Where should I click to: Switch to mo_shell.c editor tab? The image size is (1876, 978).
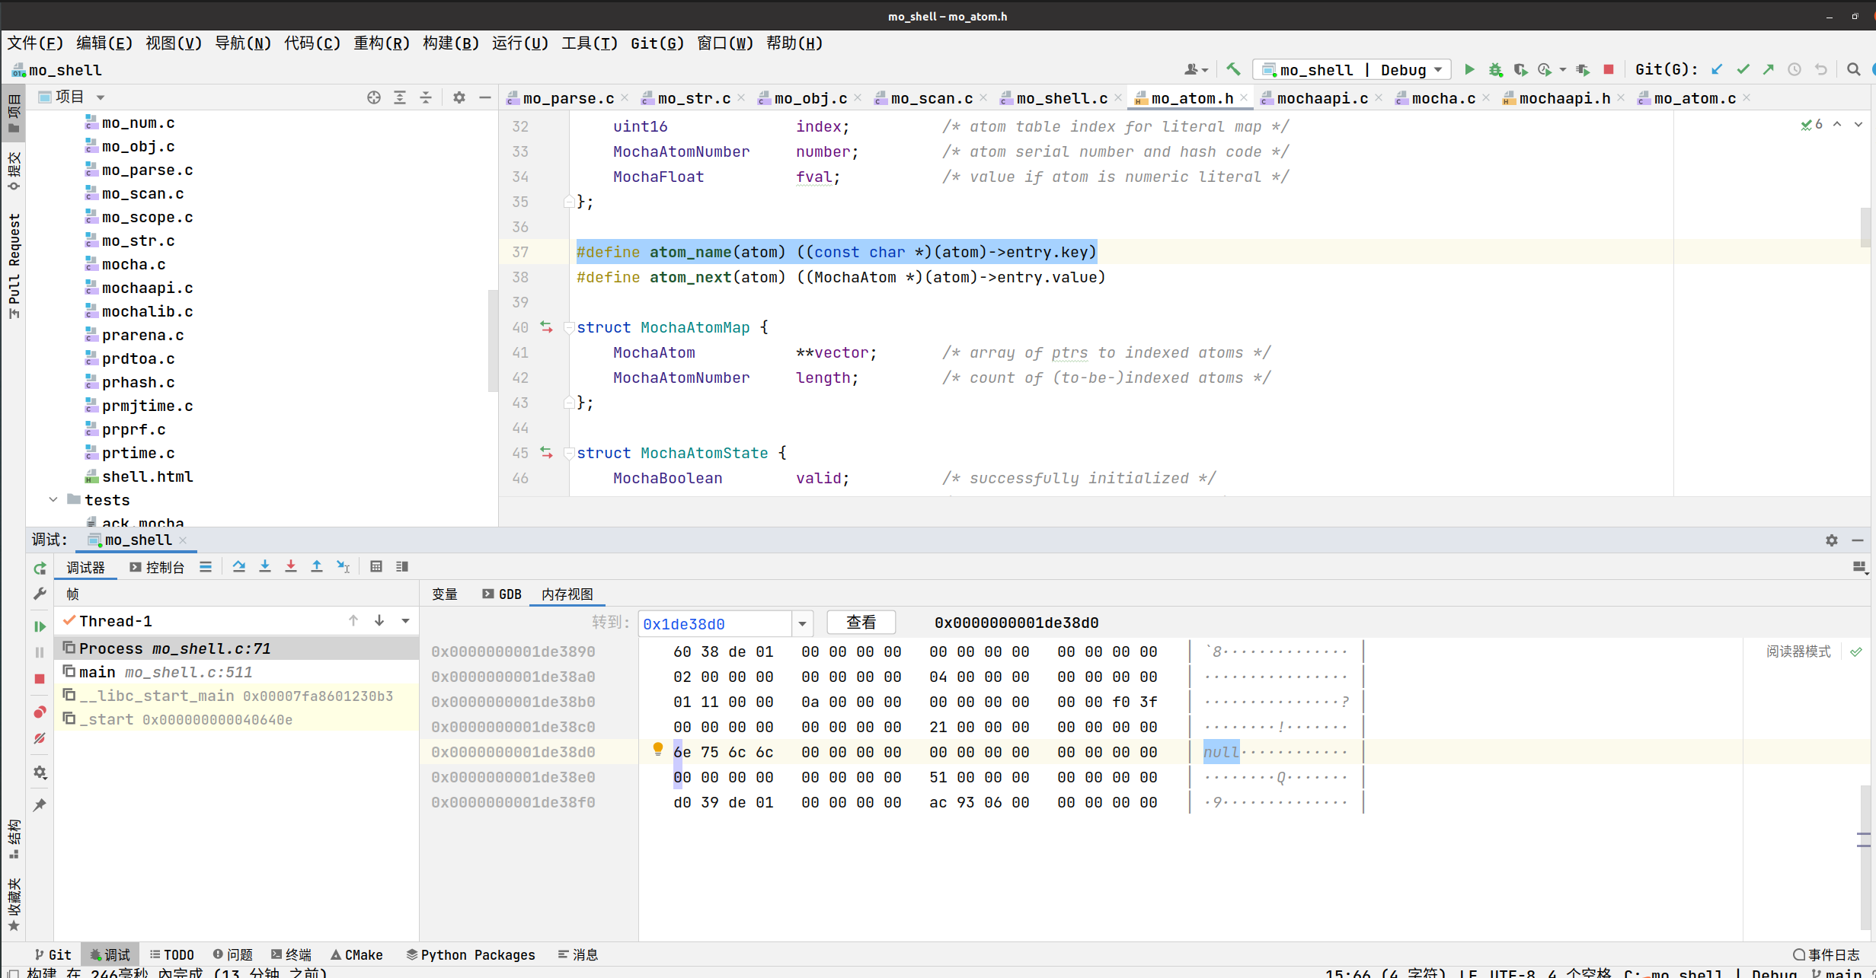pos(1061,98)
